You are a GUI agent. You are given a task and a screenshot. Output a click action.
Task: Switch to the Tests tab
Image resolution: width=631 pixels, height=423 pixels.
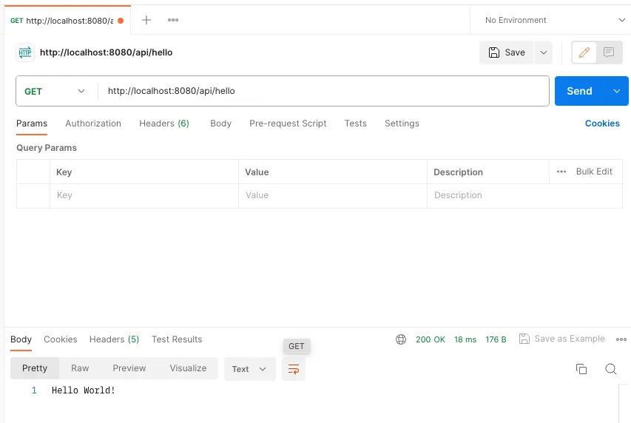click(x=355, y=123)
